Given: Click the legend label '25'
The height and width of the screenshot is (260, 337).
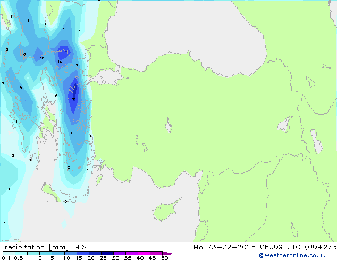Looking at the screenshot, I should coord(103,258).
